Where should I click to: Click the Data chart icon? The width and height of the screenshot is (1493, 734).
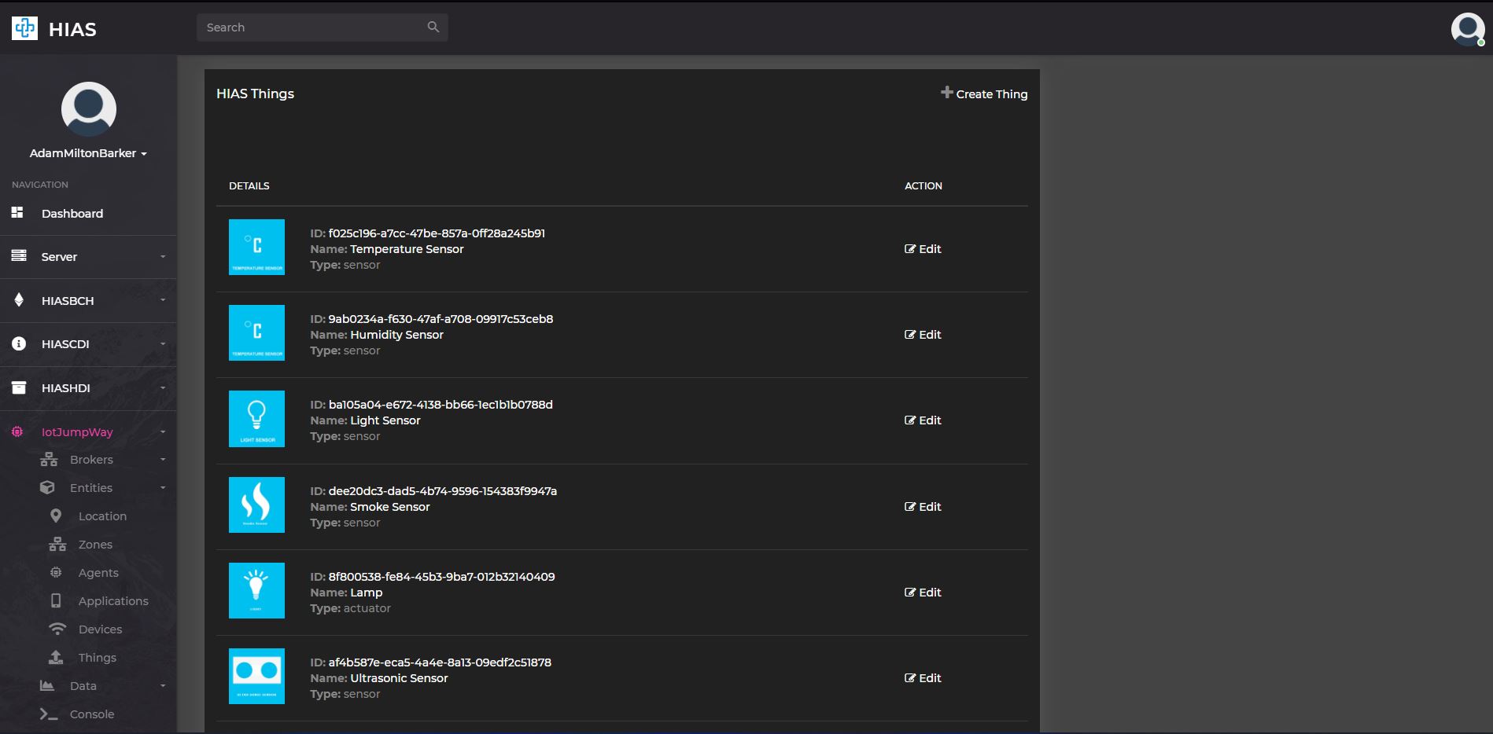click(x=47, y=685)
